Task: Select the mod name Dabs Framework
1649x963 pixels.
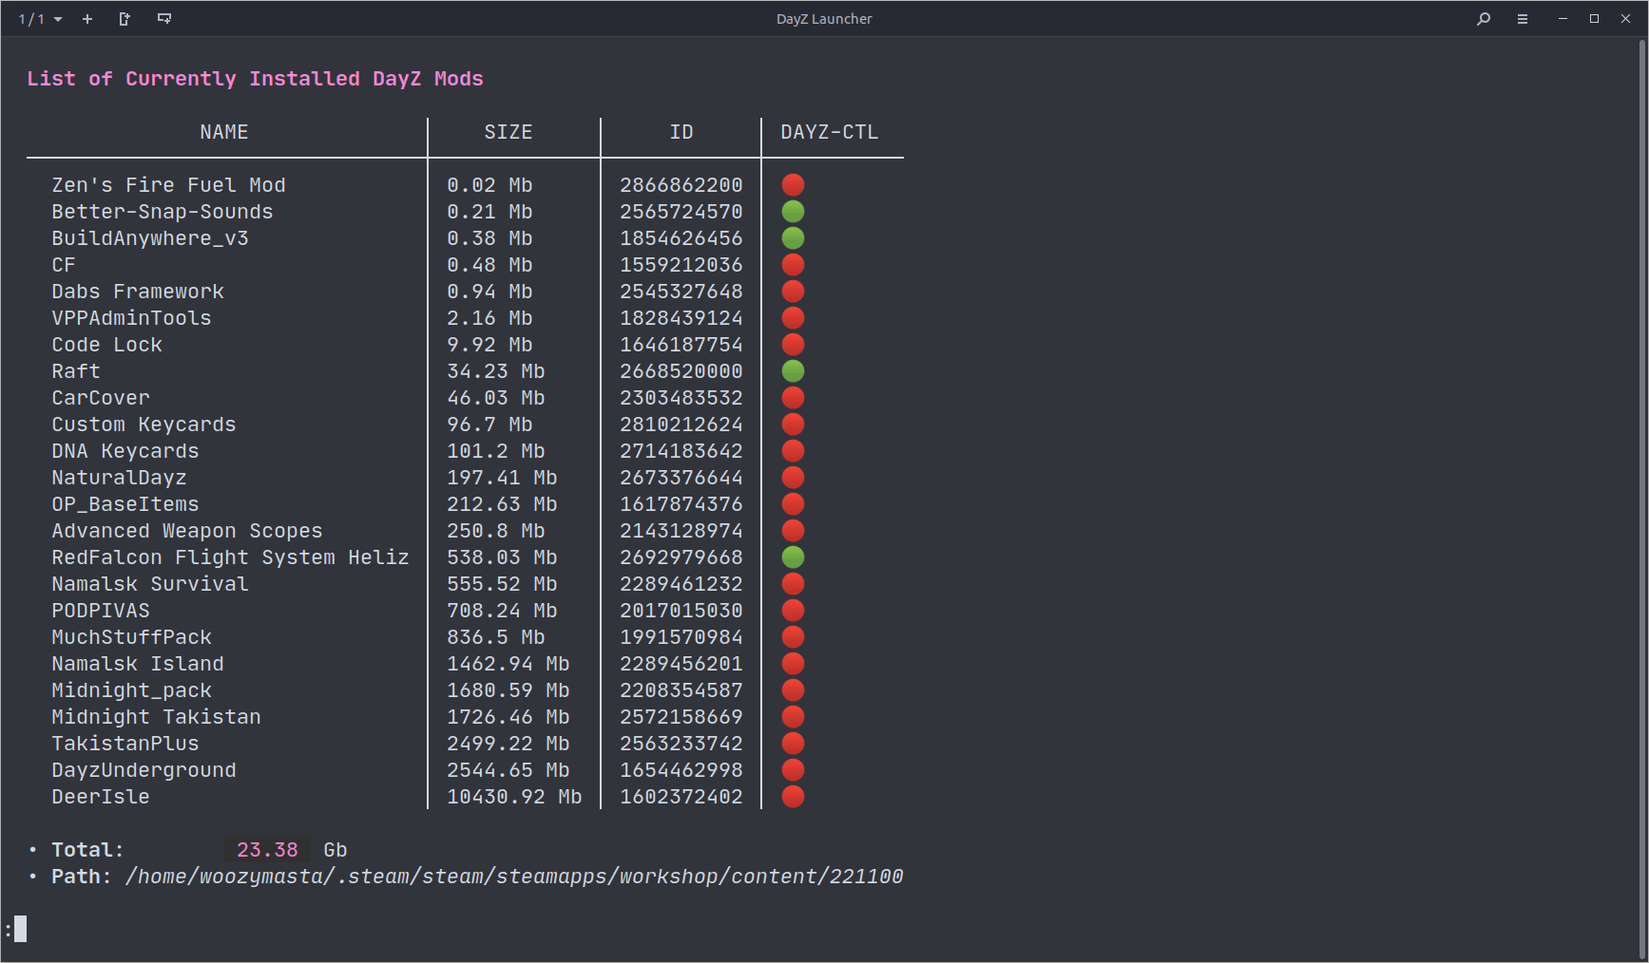Action: pyautogui.click(x=138, y=292)
